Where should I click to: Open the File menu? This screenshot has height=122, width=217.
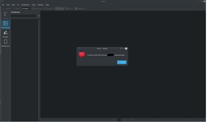pos(3,5)
